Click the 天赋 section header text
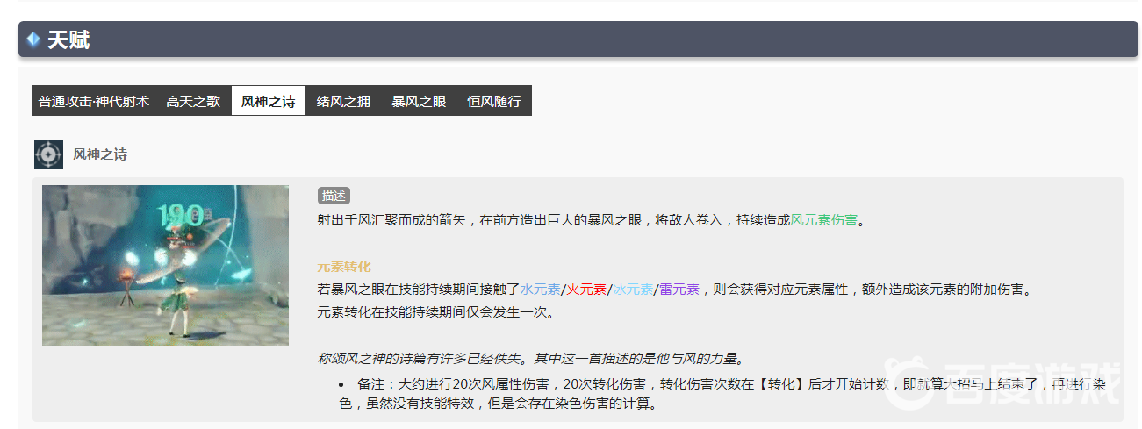Image resolution: width=1142 pixels, height=429 pixels. point(68,39)
